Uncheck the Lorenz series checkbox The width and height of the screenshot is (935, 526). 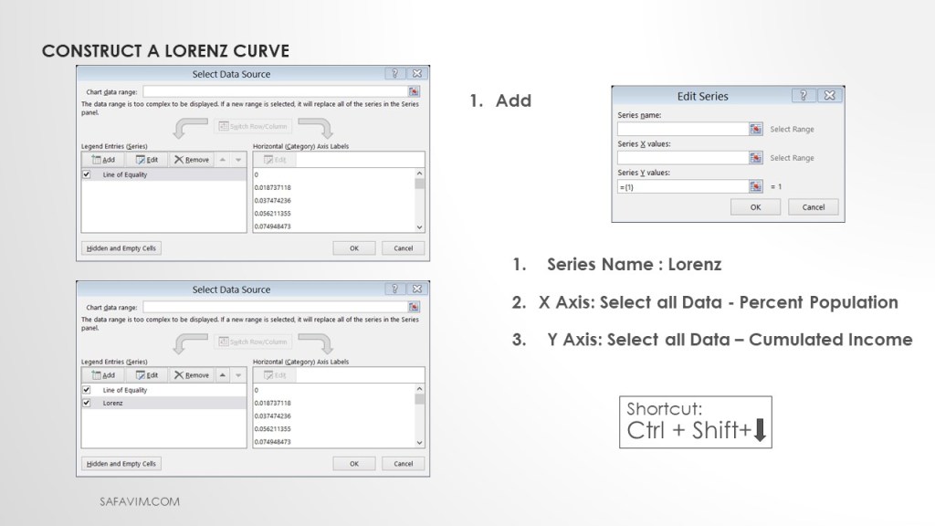[x=87, y=403]
